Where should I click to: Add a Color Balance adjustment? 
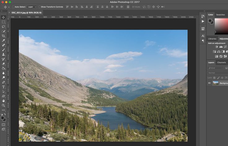(x=219, y=51)
